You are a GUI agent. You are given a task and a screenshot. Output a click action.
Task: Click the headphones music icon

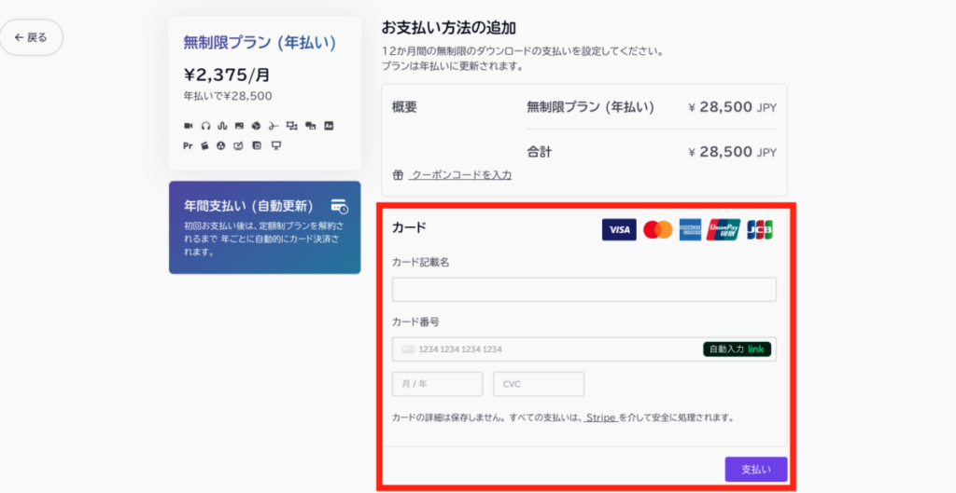pyautogui.click(x=205, y=125)
